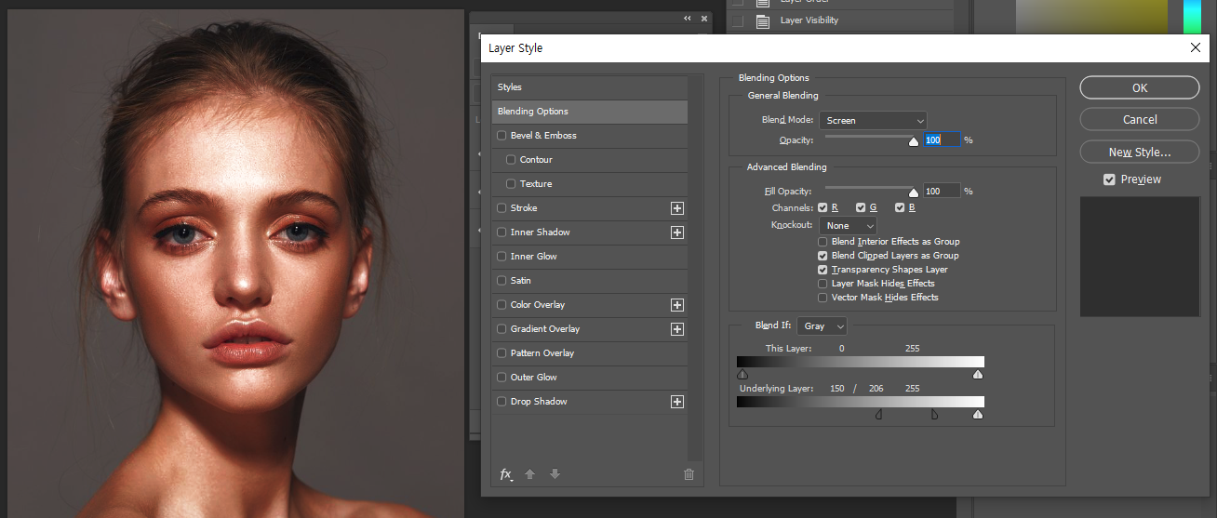Click the Layer Visibility history state icon
The height and width of the screenshot is (518, 1217).
763,20
